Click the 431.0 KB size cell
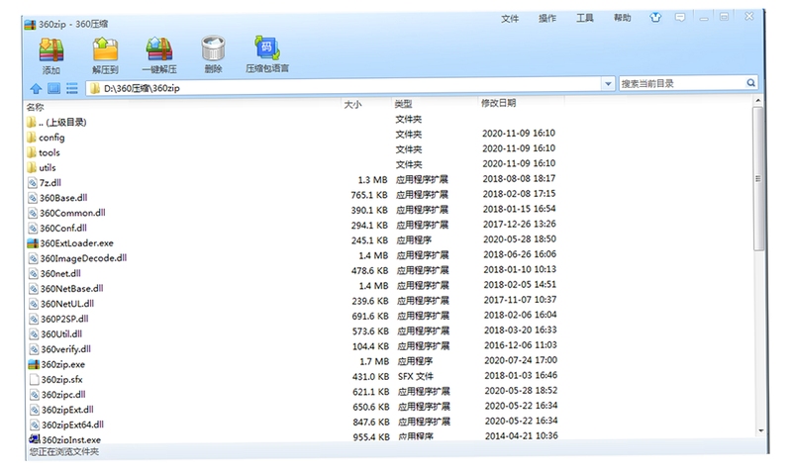792x473 pixels. click(370, 377)
